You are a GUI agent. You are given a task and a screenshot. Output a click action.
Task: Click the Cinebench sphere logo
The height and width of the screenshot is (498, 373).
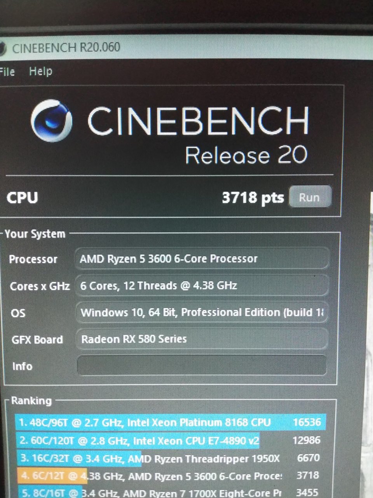(x=52, y=120)
